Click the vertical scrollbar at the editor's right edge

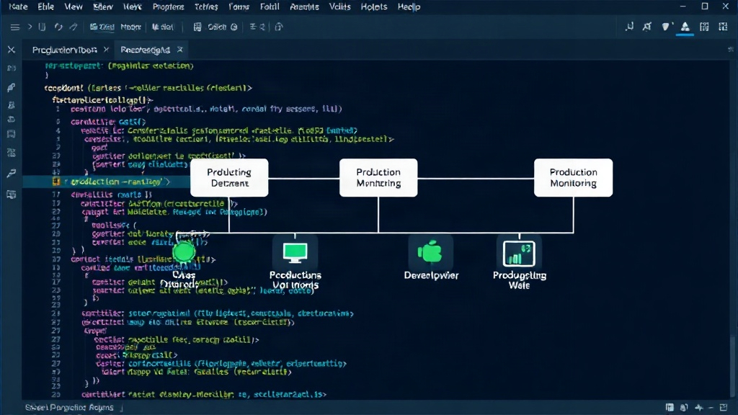(732, 367)
